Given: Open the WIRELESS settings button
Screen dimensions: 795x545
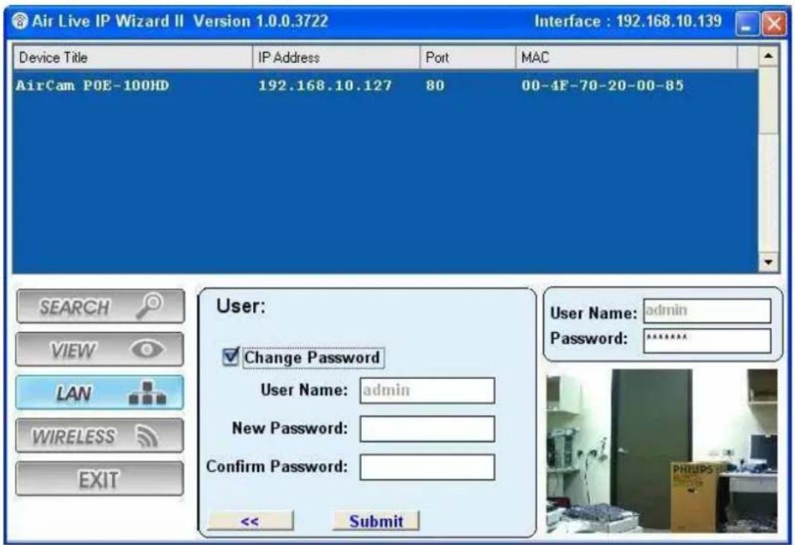Looking at the screenshot, I should 100,436.
